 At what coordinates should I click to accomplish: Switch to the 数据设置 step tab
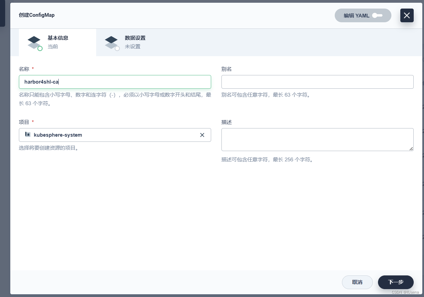[x=135, y=42]
